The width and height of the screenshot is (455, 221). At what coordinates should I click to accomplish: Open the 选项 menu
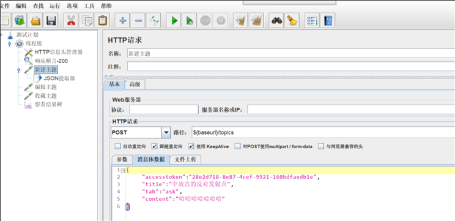coord(72,6)
